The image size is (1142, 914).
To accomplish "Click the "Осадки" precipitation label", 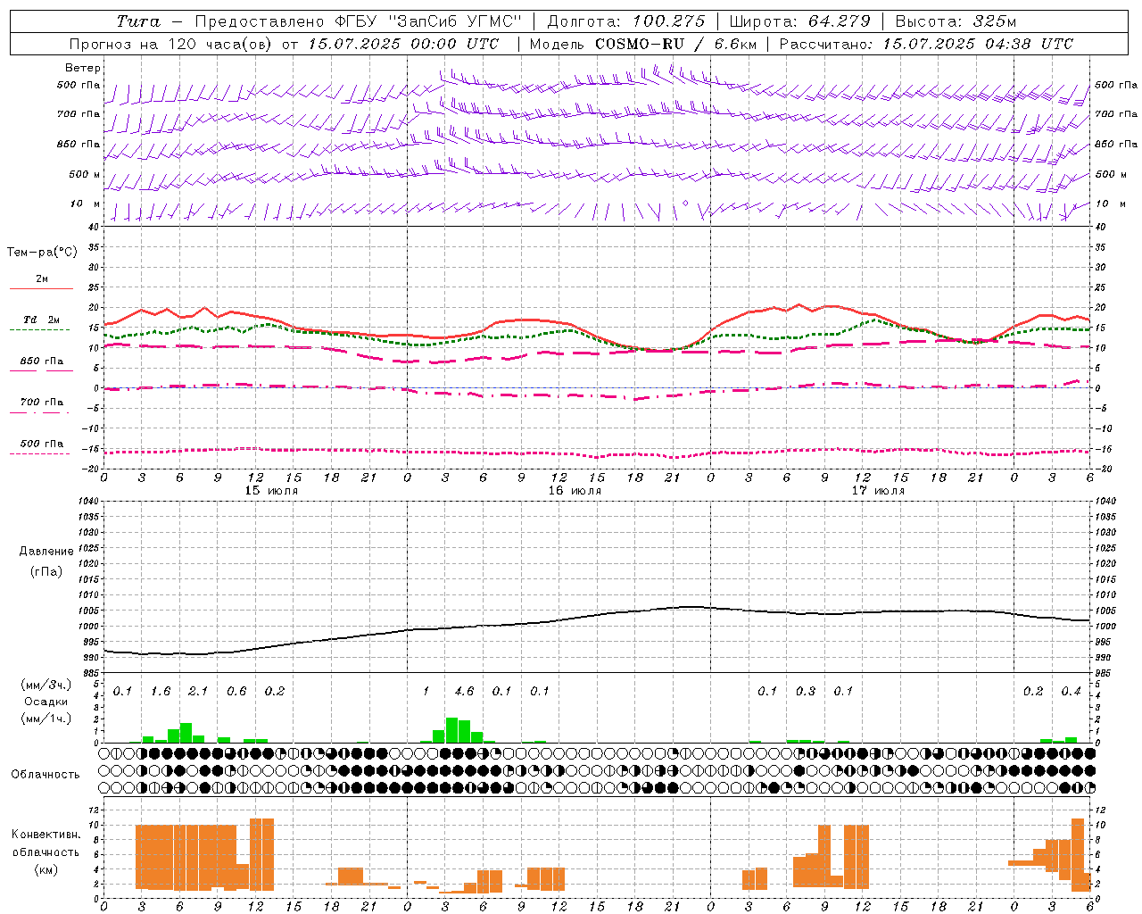I will (x=45, y=702).
